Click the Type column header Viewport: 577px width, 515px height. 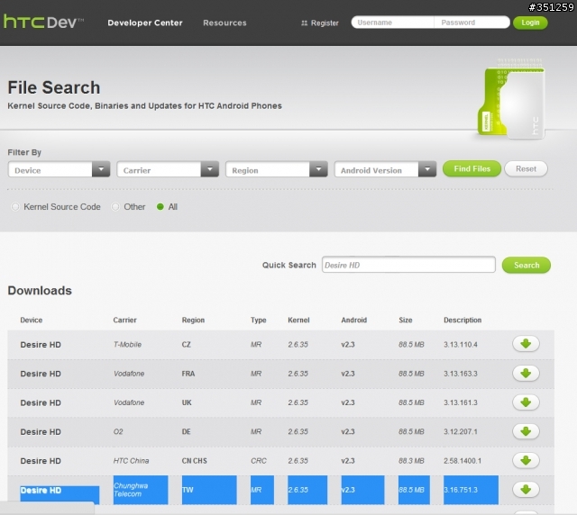coord(259,320)
